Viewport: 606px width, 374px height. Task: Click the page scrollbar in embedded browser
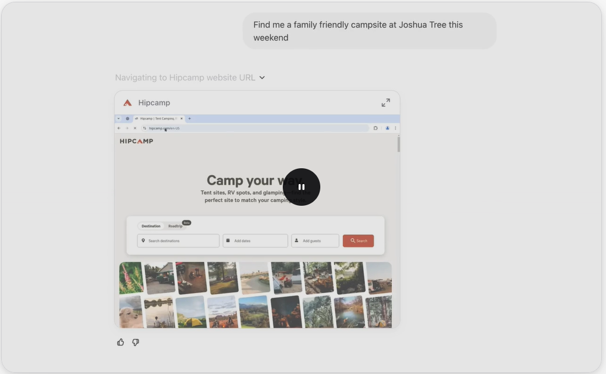click(x=398, y=144)
